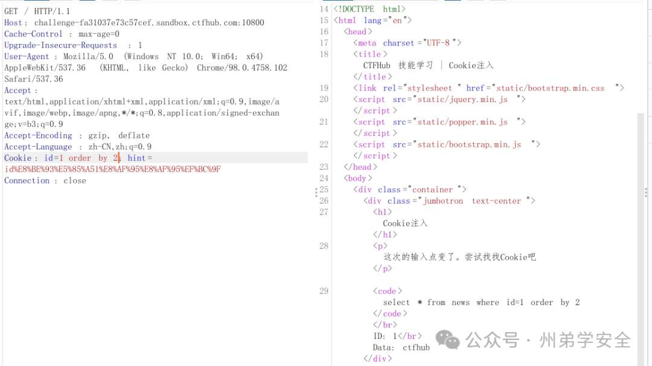
Task: Click the closing "</p>" tag
Action: pos(383,268)
